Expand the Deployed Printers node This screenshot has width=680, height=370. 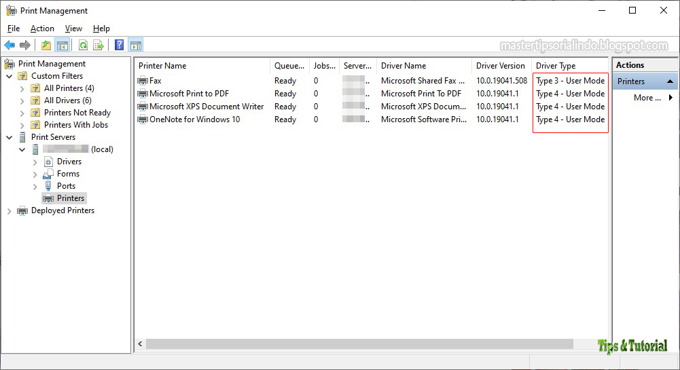[9, 211]
